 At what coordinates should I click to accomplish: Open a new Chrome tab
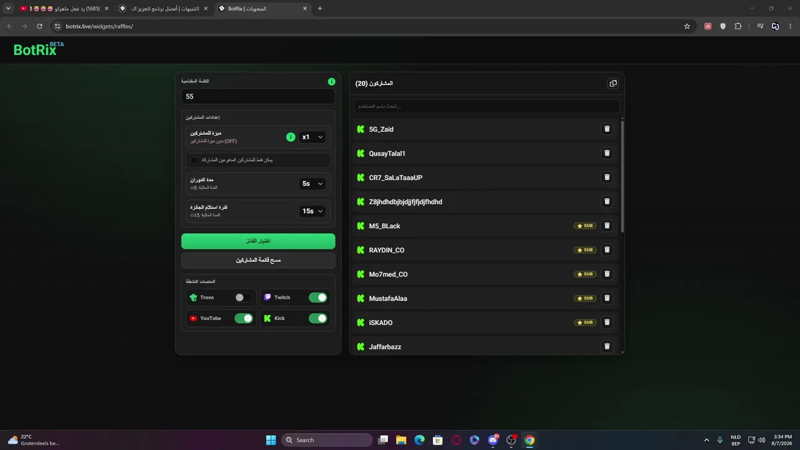click(x=320, y=8)
